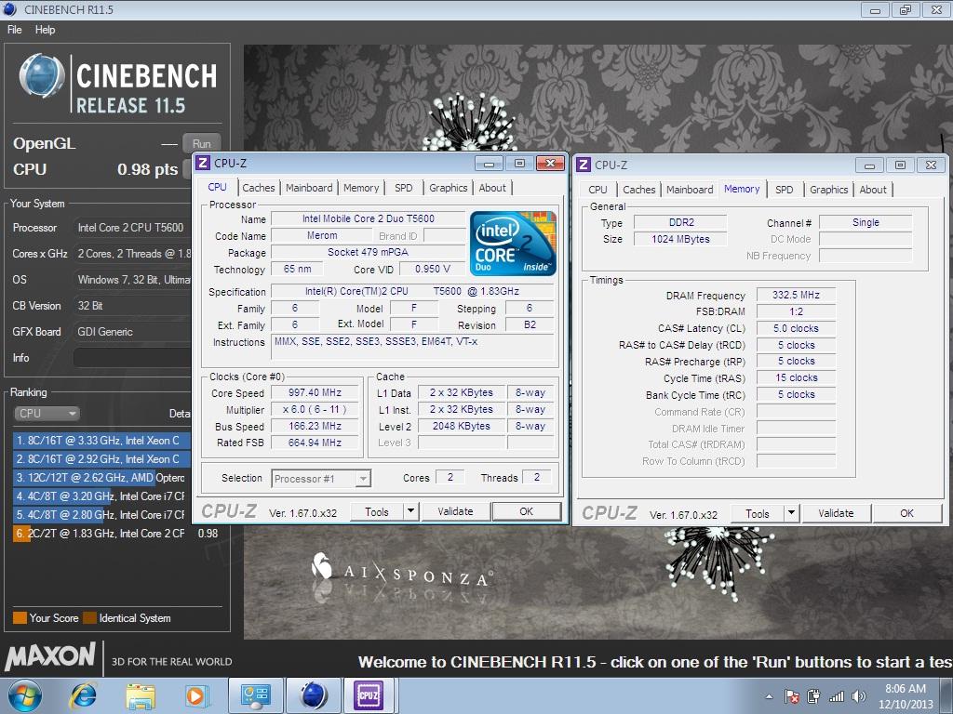
Task: Click the left CPU-Z window title icon
Action: click(203, 163)
